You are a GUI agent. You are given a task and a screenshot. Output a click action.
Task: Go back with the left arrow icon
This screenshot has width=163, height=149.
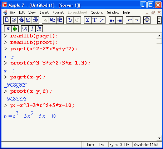pos(129,20)
